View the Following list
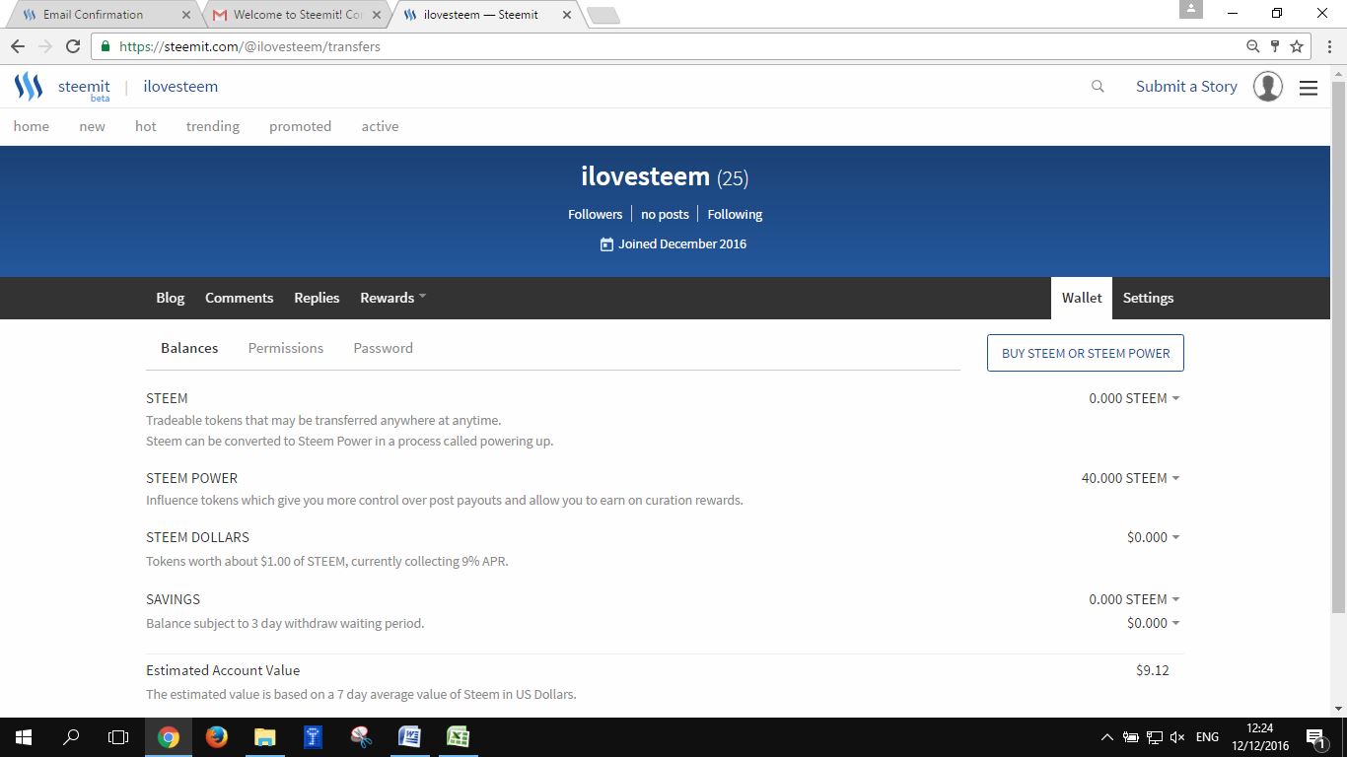 (x=735, y=214)
